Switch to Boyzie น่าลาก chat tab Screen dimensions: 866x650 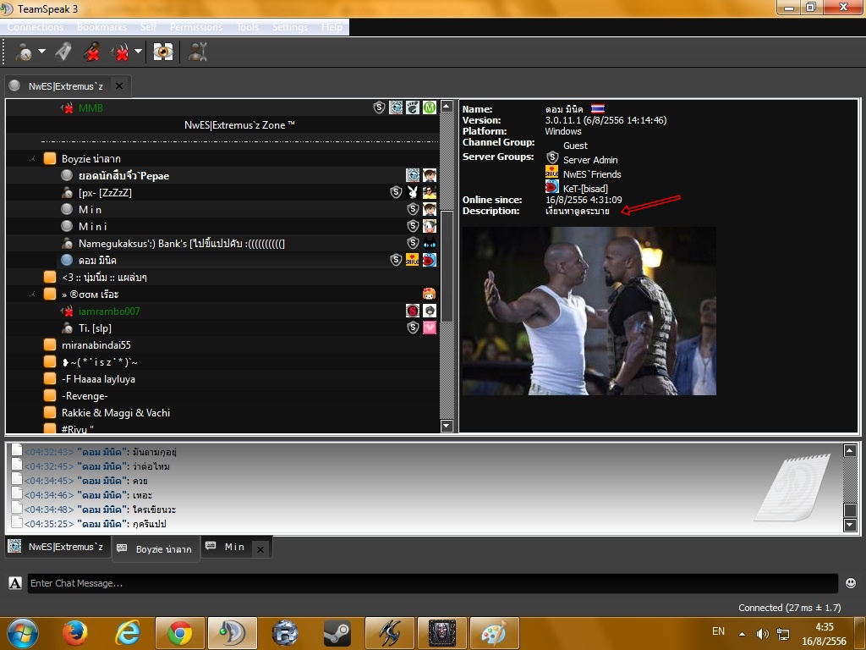tap(156, 548)
